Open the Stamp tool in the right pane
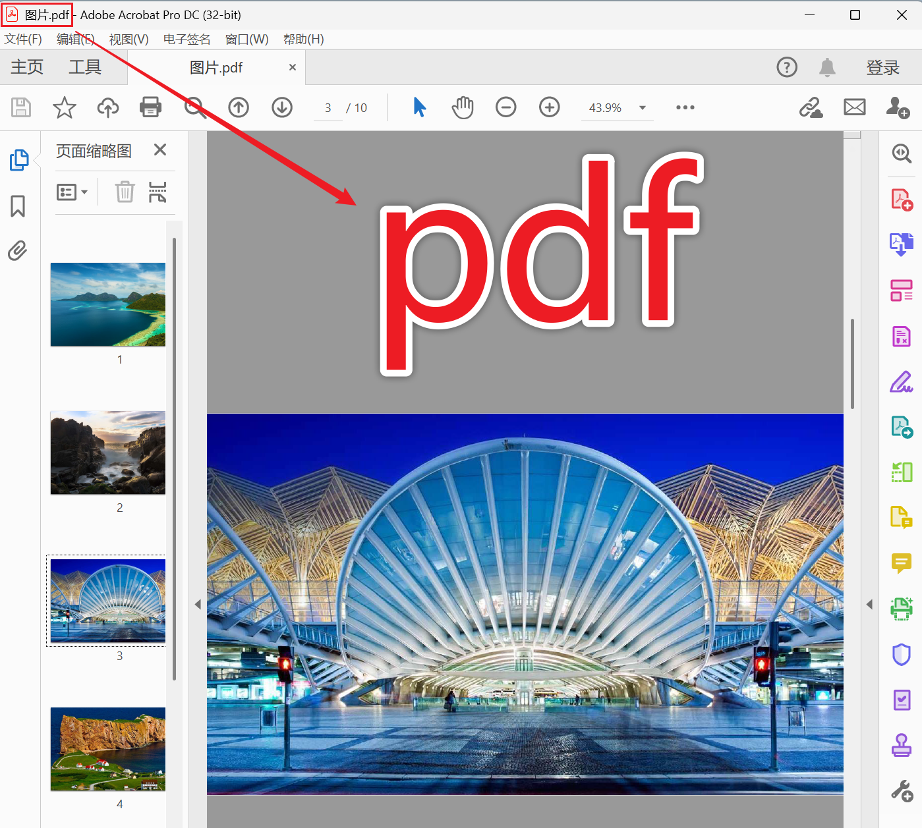Viewport: 922px width, 828px height. pyautogui.click(x=902, y=746)
